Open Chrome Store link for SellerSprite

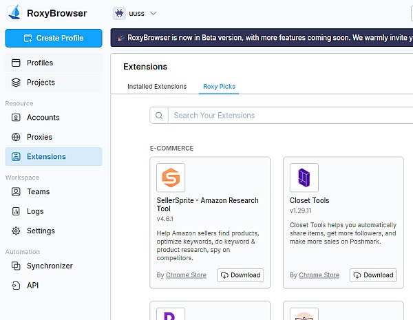(187, 275)
